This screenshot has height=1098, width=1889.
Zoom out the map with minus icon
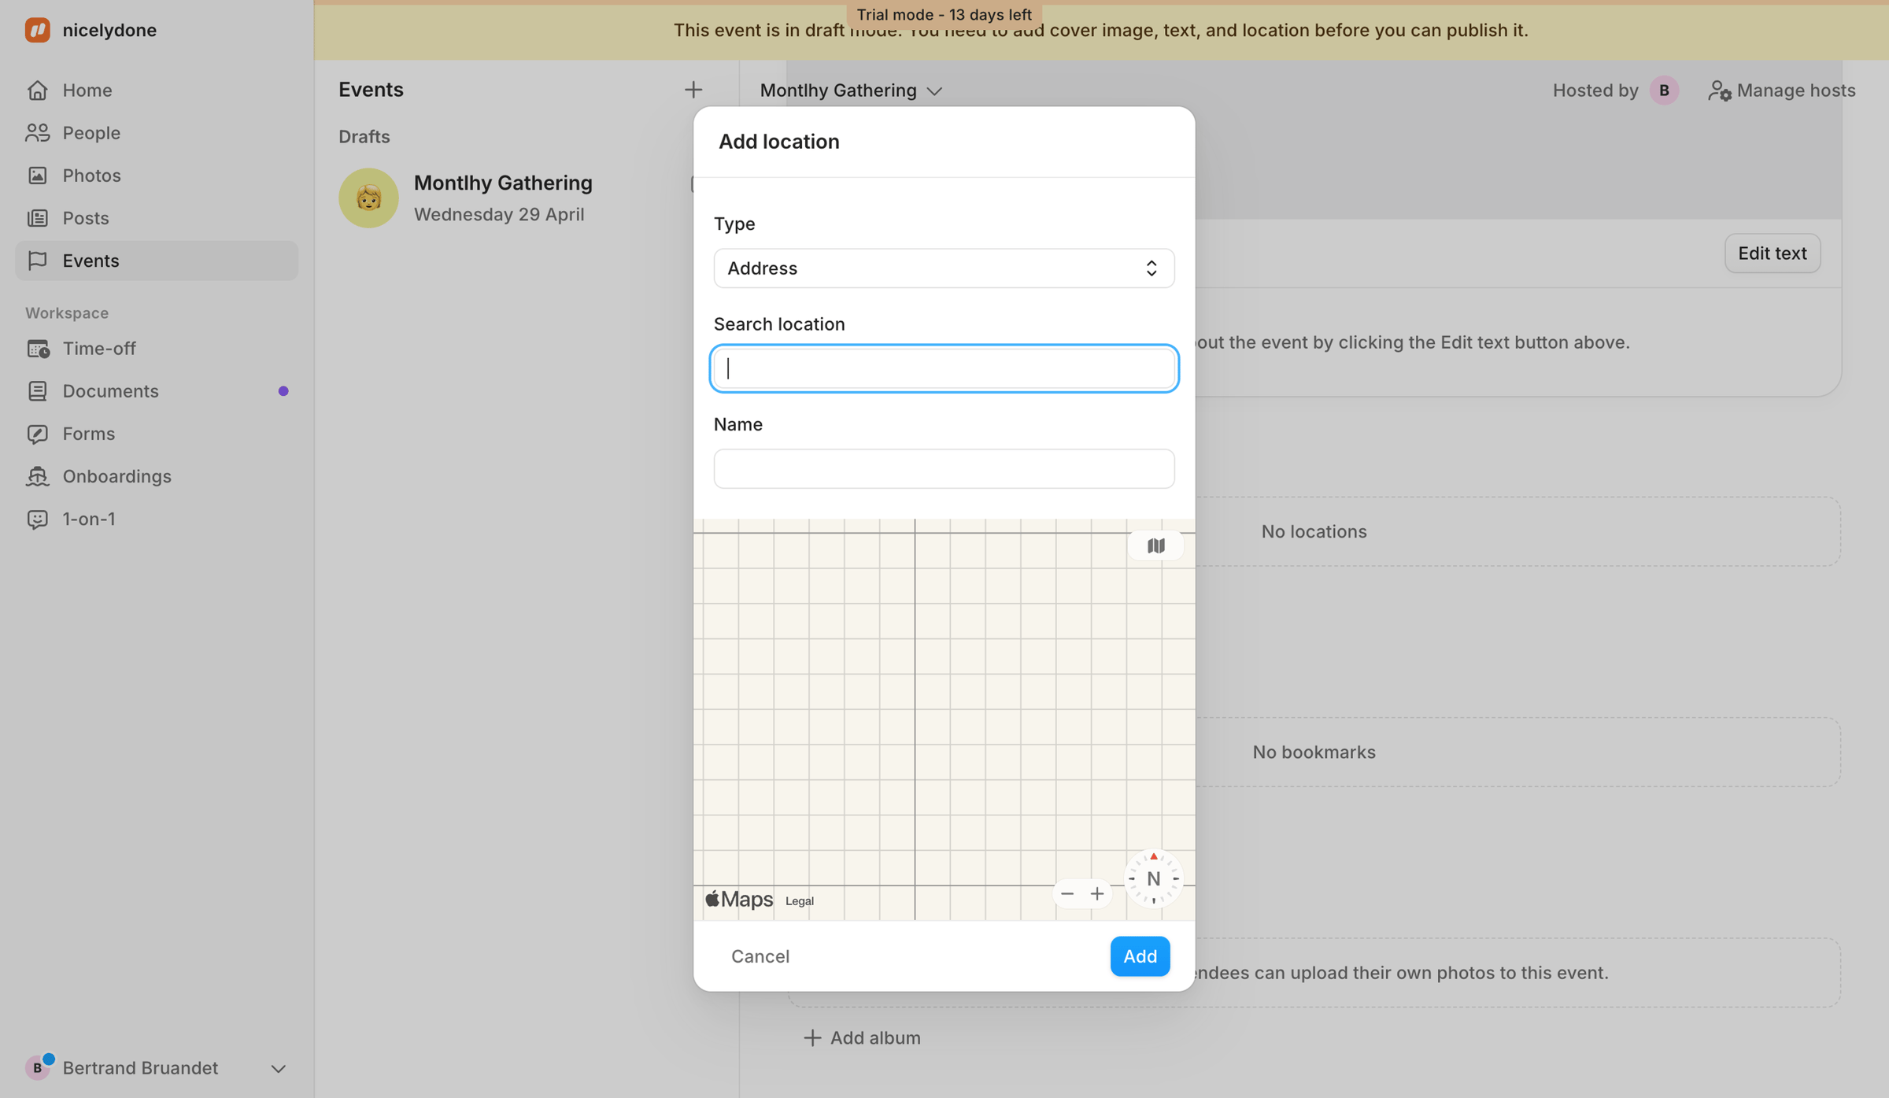[x=1067, y=893]
